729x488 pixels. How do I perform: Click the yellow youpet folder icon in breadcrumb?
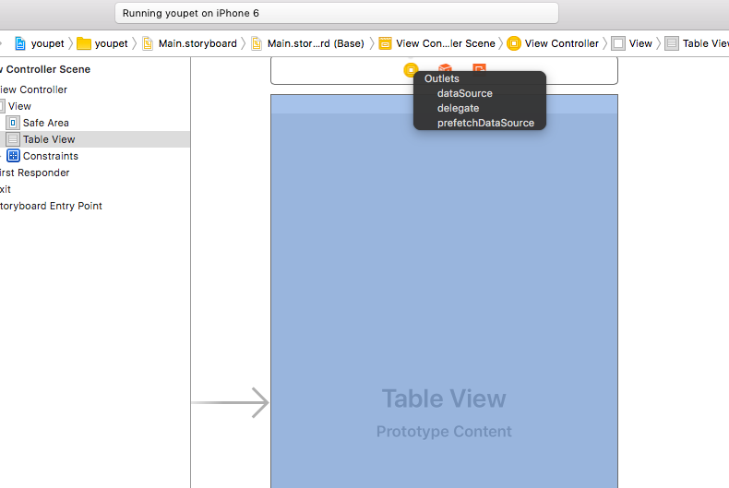pyautogui.click(x=84, y=43)
